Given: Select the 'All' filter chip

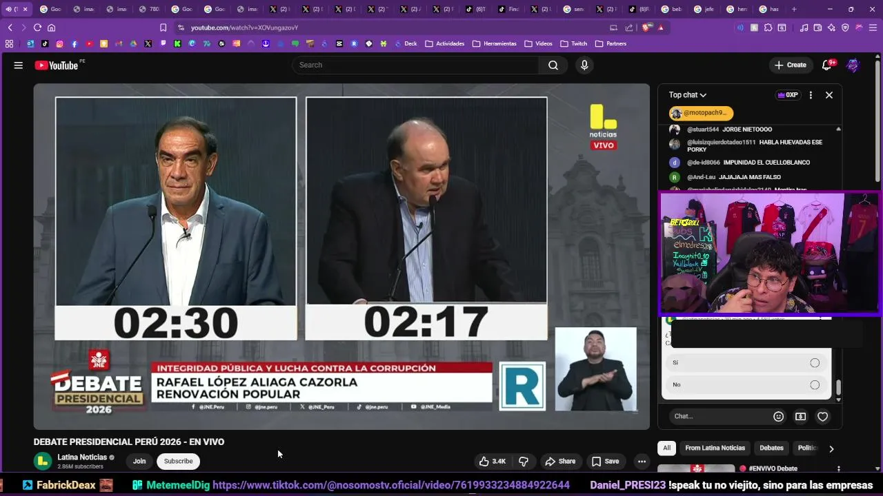Looking at the screenshot, I should (666, 448).
